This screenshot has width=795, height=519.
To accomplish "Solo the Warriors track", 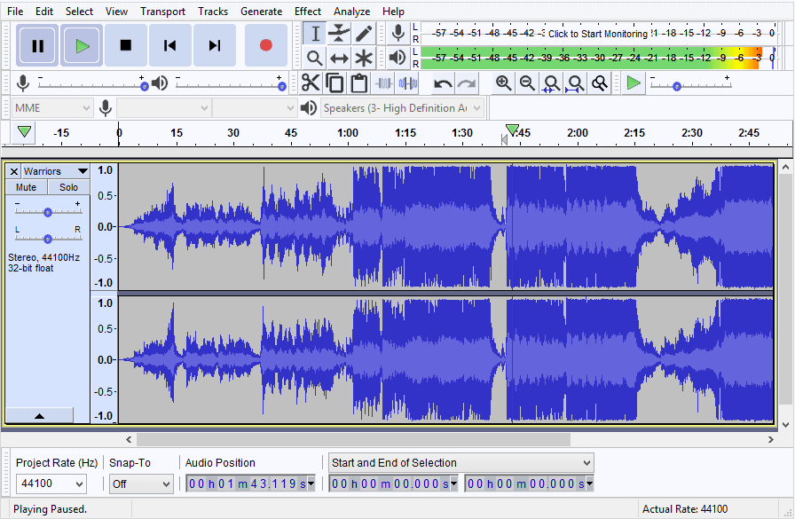I will (68, 187).
